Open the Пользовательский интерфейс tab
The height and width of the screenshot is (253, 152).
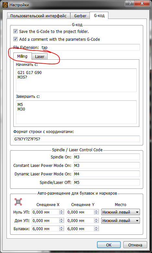click(38, 16)
